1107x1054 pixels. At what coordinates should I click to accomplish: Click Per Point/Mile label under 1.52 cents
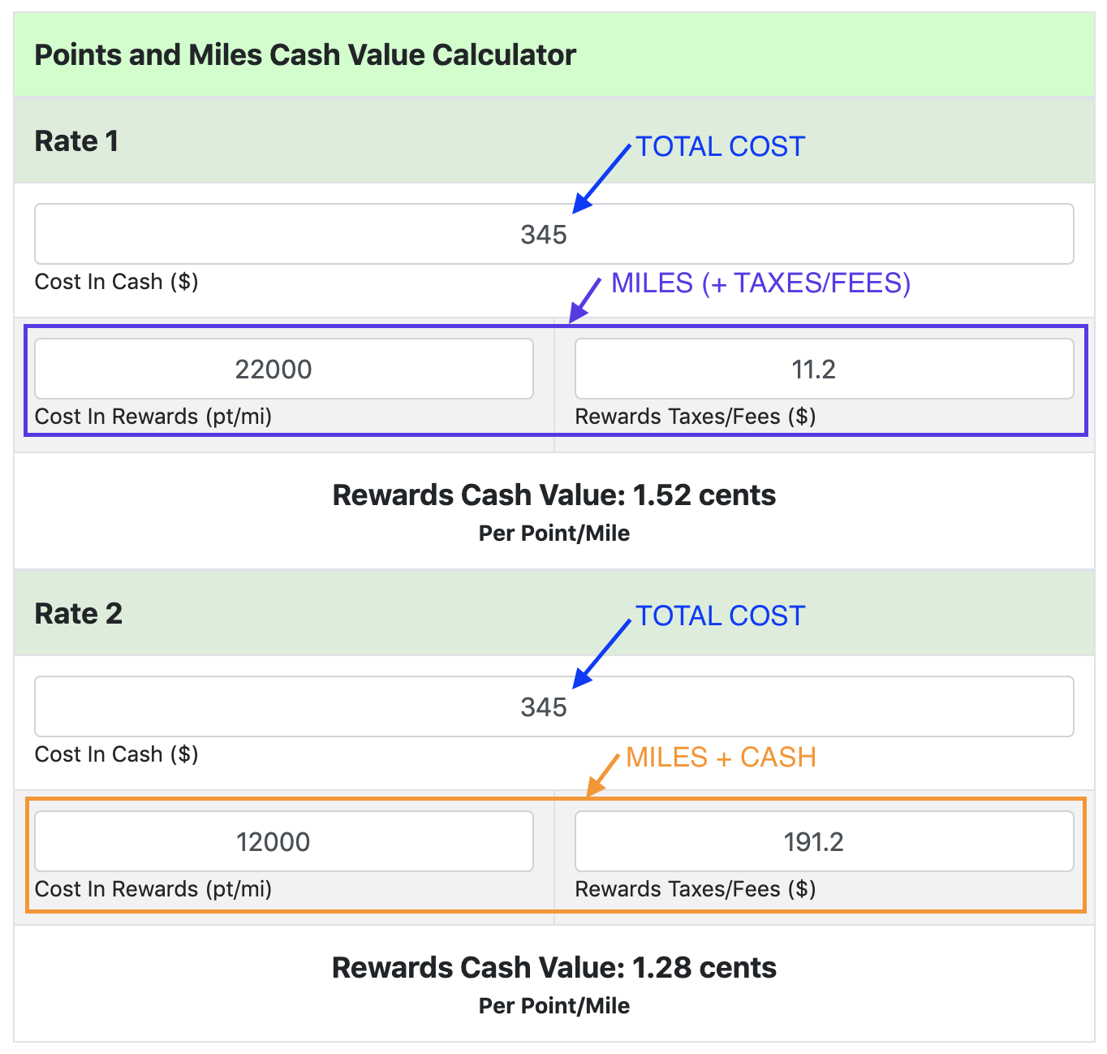coord(554,533)
